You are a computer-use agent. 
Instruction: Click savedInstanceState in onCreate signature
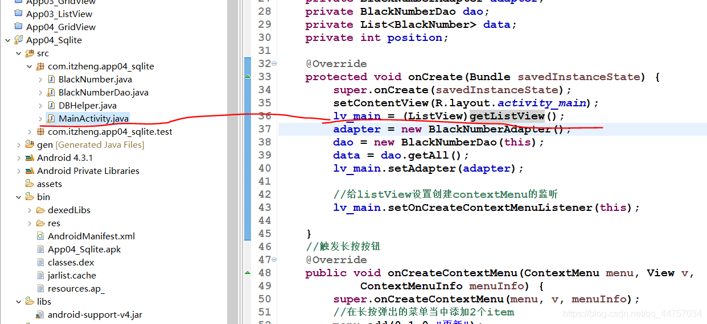579,77
